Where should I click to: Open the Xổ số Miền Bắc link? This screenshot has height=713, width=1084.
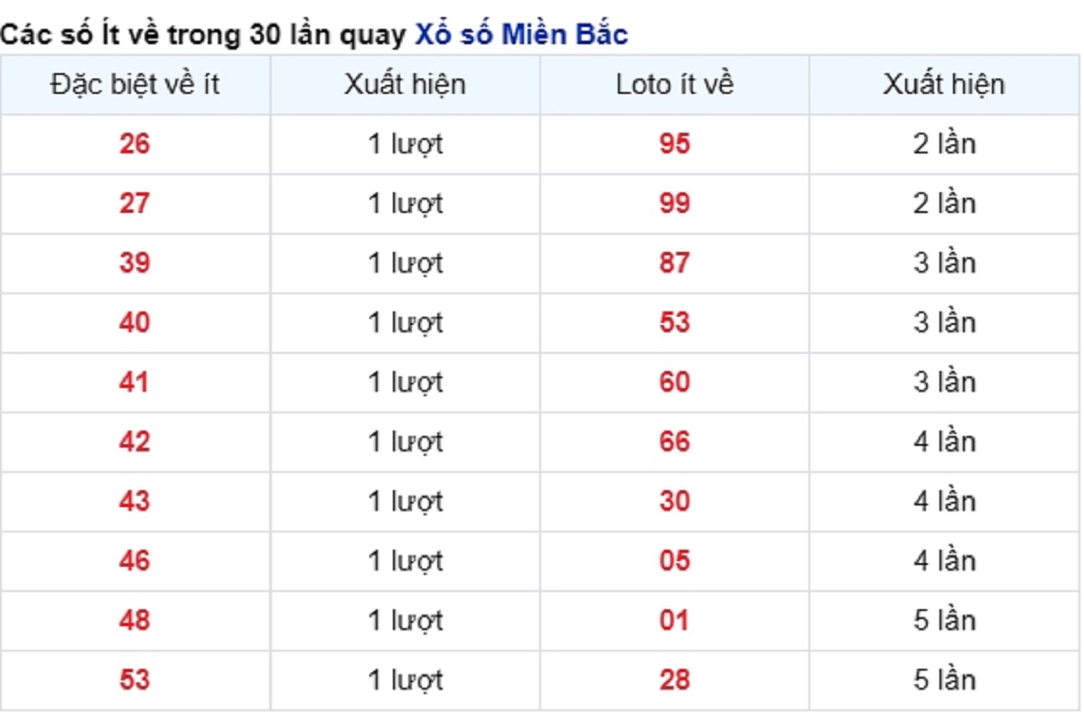521,34
